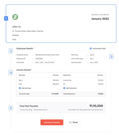Click the circular arrow Reset icon
The width and height of the screenshot is (119, 135).
[70, 122]
